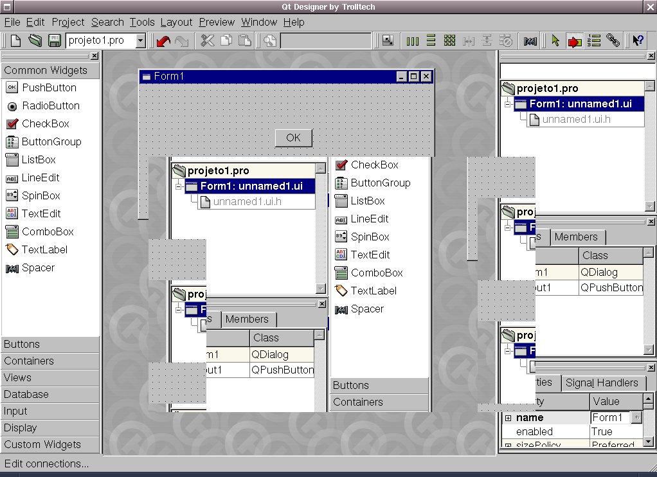Collapse Form1: unnamed1.ui tree node

click(508, 104)
